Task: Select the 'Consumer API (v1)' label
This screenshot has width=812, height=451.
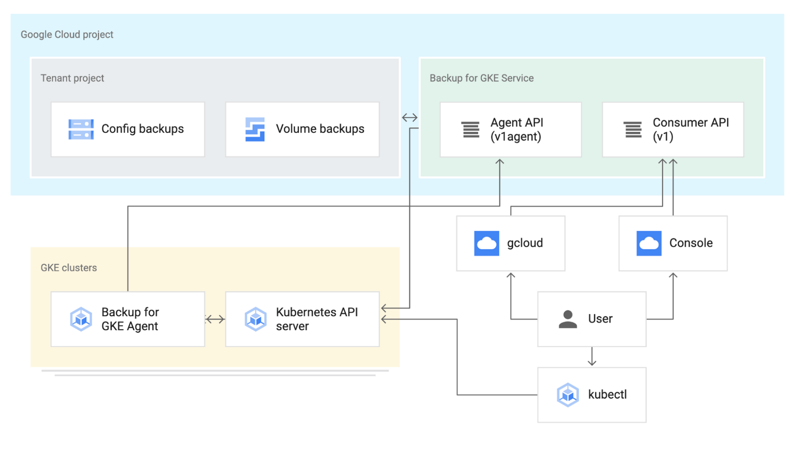Action: tap(691, 129)
